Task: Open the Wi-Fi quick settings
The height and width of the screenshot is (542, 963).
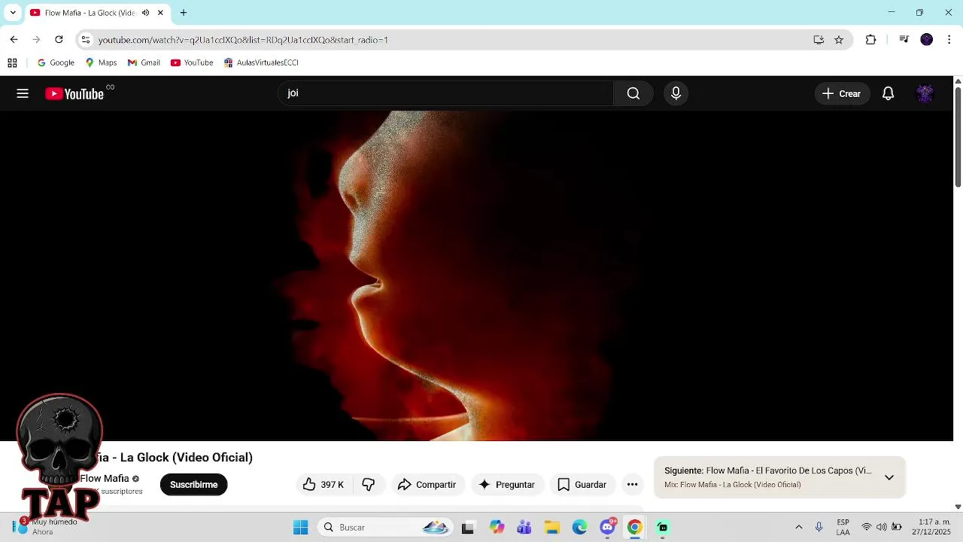Action: [867, 528]
